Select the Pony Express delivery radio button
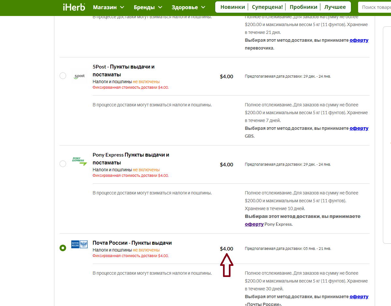 coord(63,164)
